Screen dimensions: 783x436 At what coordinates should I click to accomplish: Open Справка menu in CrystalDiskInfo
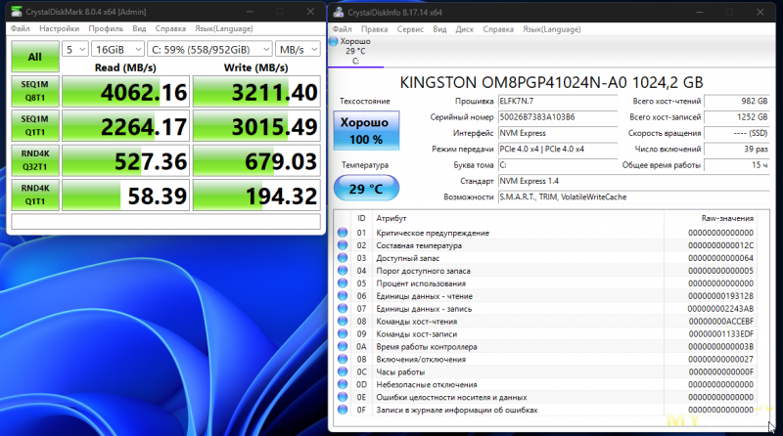498,29
